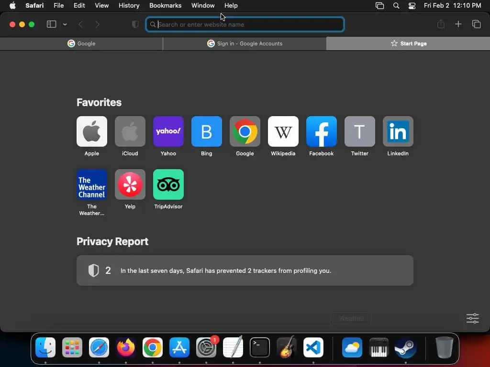Open the Help menu

coord(231,6)
